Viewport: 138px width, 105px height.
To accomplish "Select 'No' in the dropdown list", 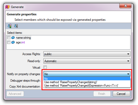I will [87, 79].
